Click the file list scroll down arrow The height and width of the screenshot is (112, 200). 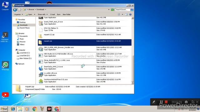click(x=132, y=83)
